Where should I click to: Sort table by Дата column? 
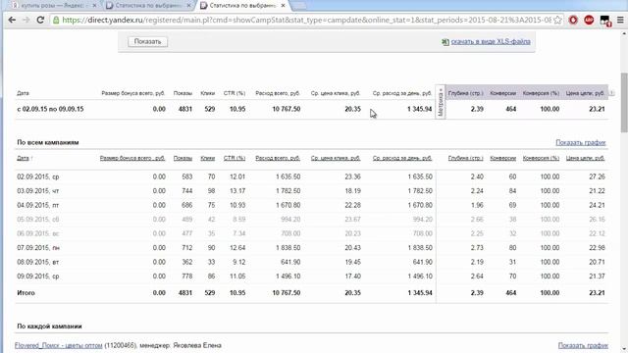click(x=23, y=158)
